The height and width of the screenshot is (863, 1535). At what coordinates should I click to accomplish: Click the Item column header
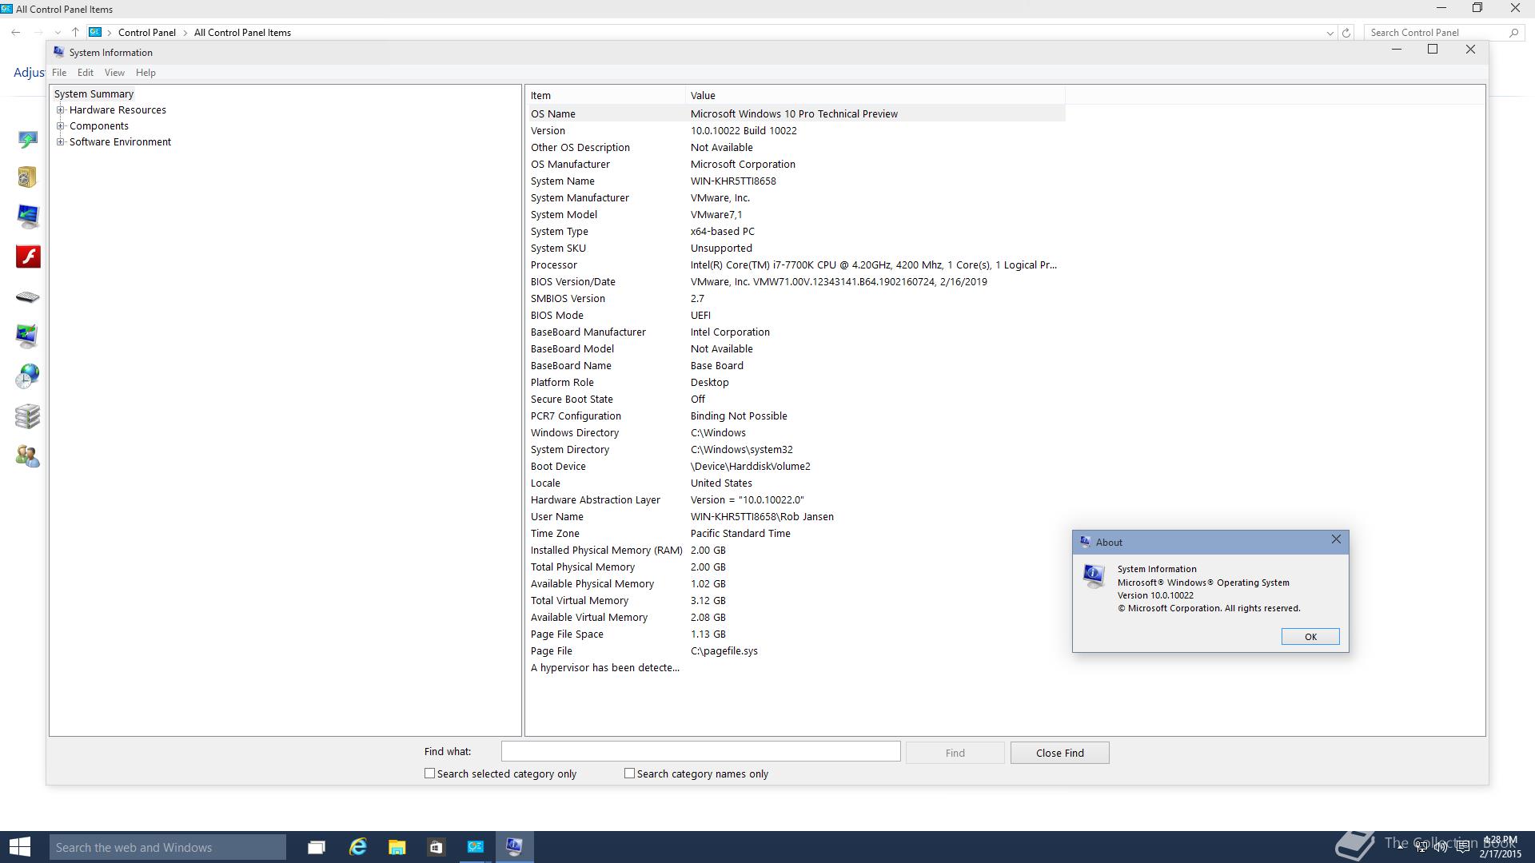click(606, 95)
